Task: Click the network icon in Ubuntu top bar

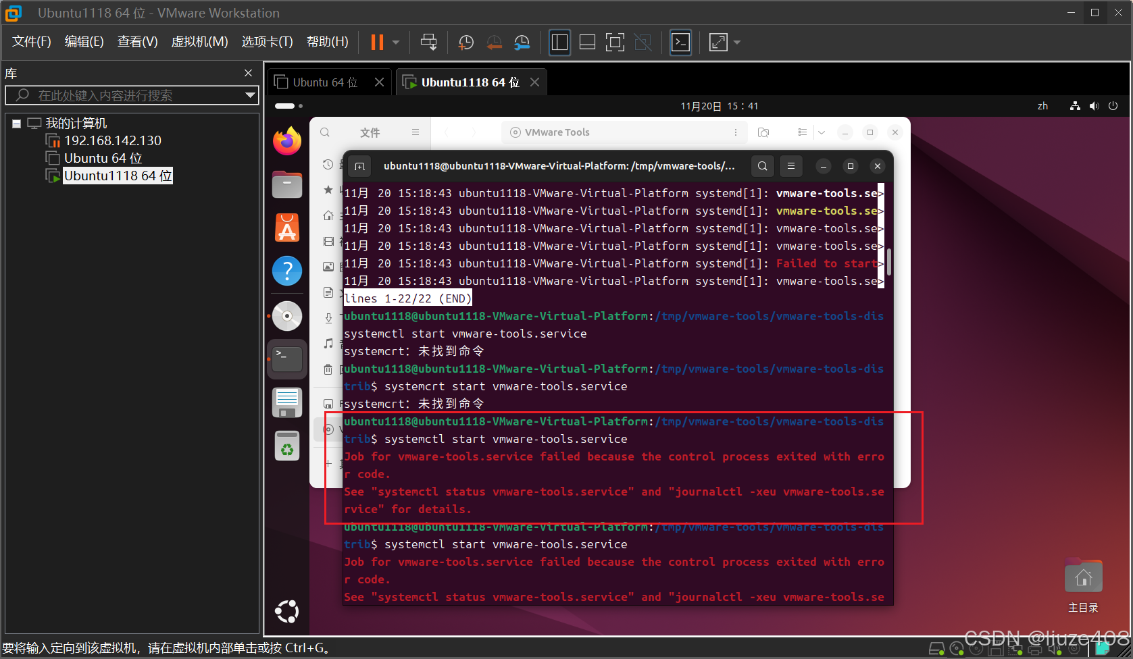Action: pos(1075,106)
